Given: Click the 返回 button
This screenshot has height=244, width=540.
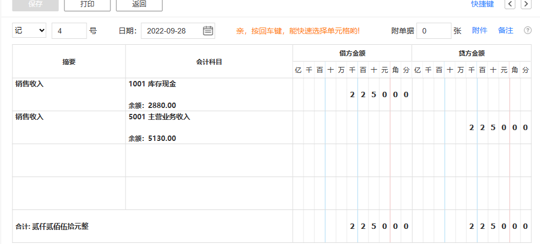Looking at the screenshot, I should click(x=139, y=4).
